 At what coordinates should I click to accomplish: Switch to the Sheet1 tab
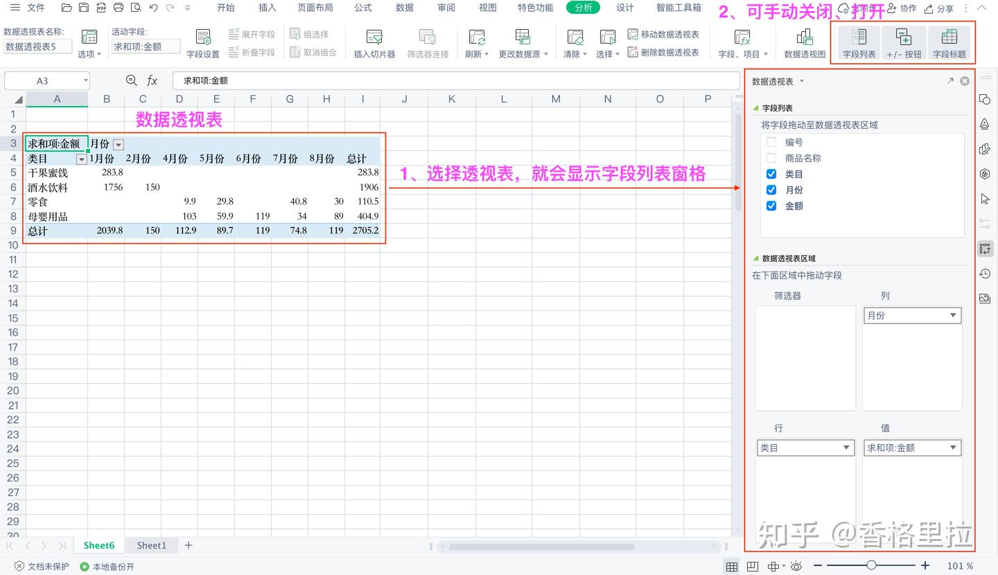[x=152, y=545]
